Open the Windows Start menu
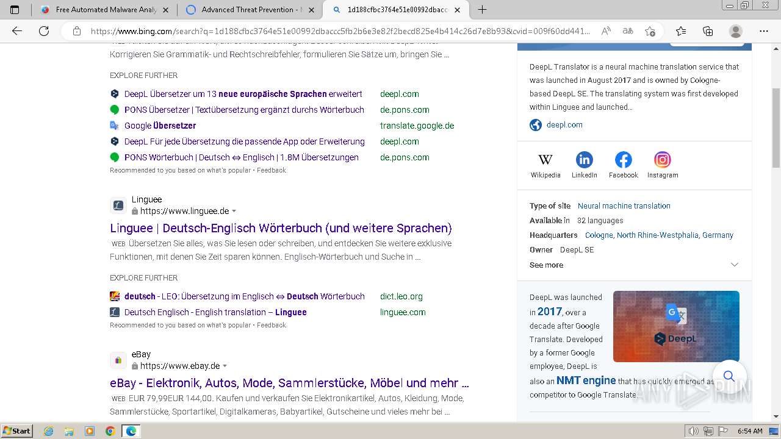Viewport: 781px width, 439px height. [x=16, y=431]
